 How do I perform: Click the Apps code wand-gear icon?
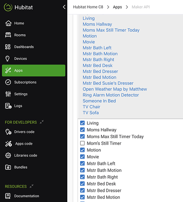click(8, 144)
